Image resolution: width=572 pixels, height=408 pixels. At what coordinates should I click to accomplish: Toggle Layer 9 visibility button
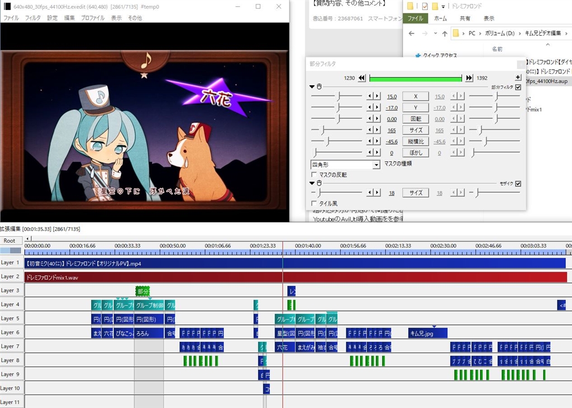11,375
